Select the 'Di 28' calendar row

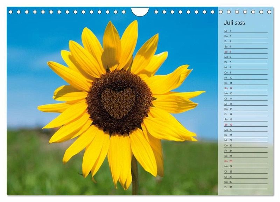coord(246,172)
